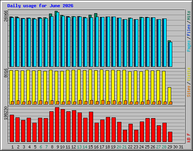Click green weekend day 7 label
Screen dimensions: 193x151
(x=46, y=147)
